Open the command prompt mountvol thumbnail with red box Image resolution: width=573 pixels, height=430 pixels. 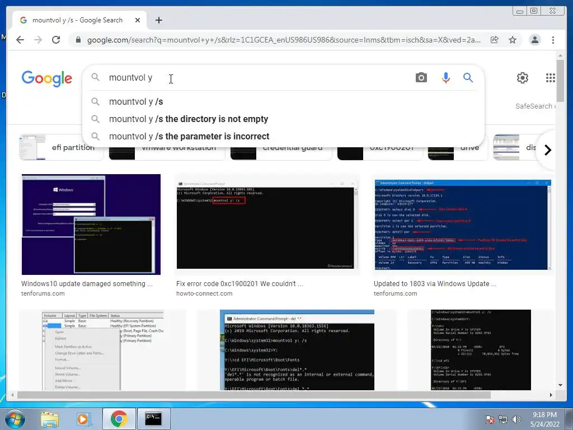coord(267,225)
